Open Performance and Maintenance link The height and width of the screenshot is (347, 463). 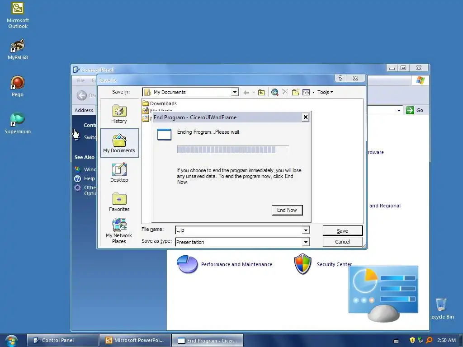236,264
